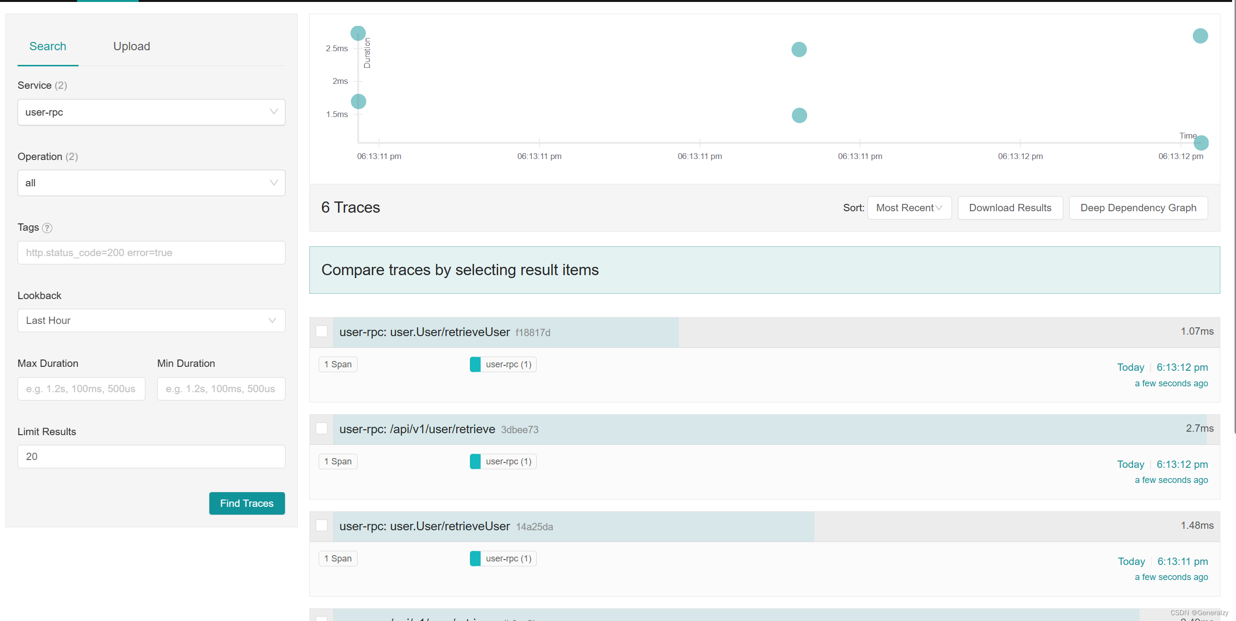Open the Service dropdown showing user-rpc

(x=151, y=112)
